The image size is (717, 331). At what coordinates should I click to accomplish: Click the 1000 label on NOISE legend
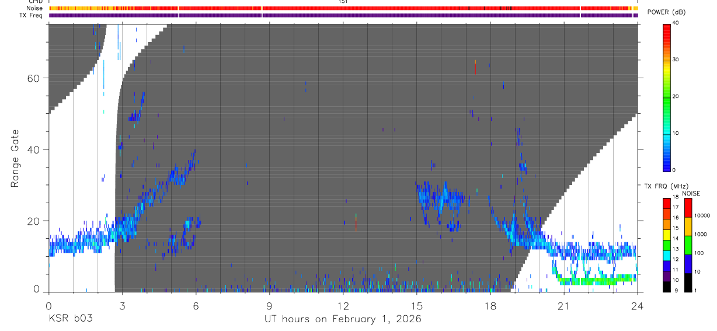tap(701, 234)
